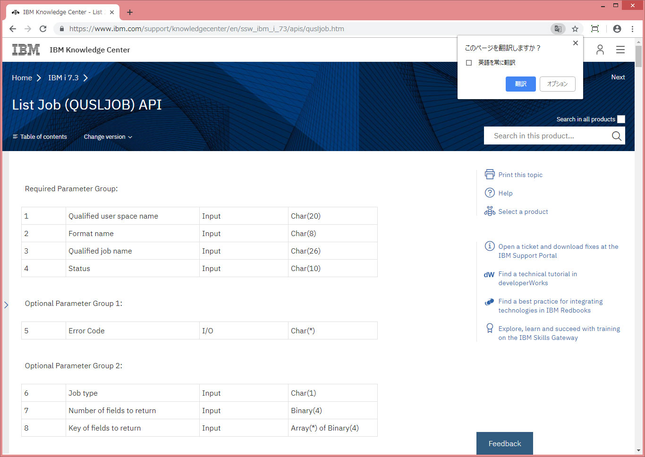Screen dimensions: 645x457
Task: Click the search magnifying glass icon
Action: (x=616, y=136)
